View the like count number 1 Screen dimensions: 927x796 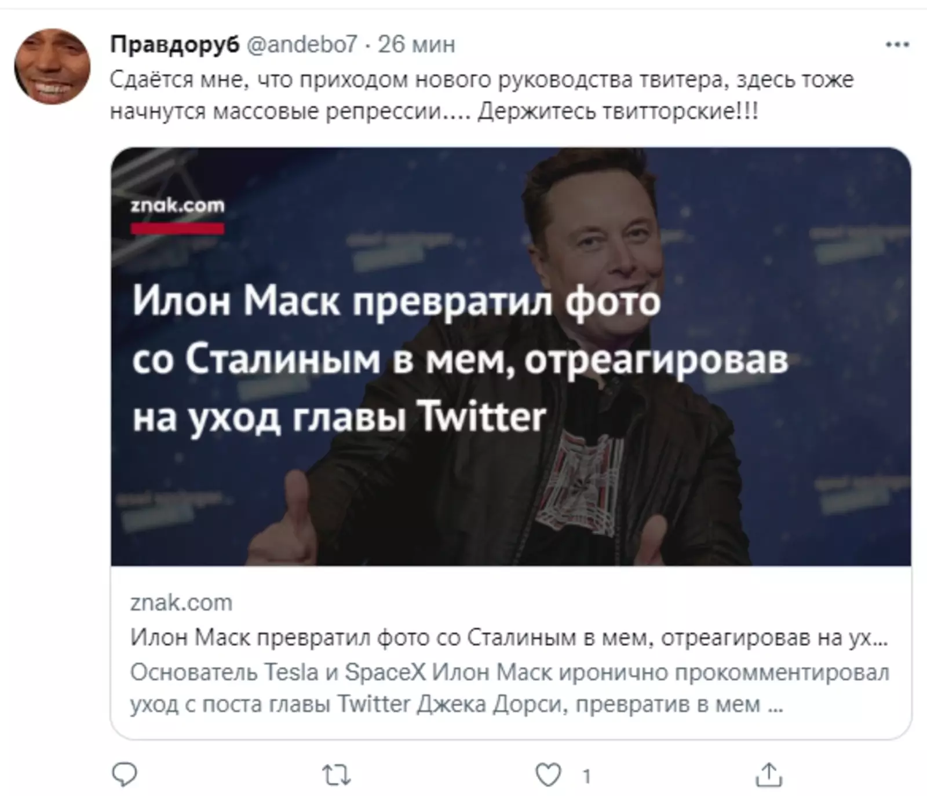pyautogui.click(x=586, y=776)
